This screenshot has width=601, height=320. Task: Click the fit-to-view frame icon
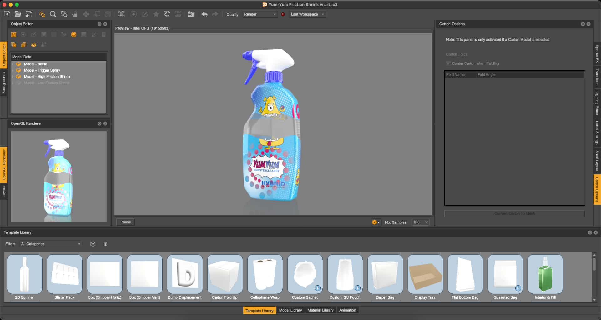coord(121,14)
